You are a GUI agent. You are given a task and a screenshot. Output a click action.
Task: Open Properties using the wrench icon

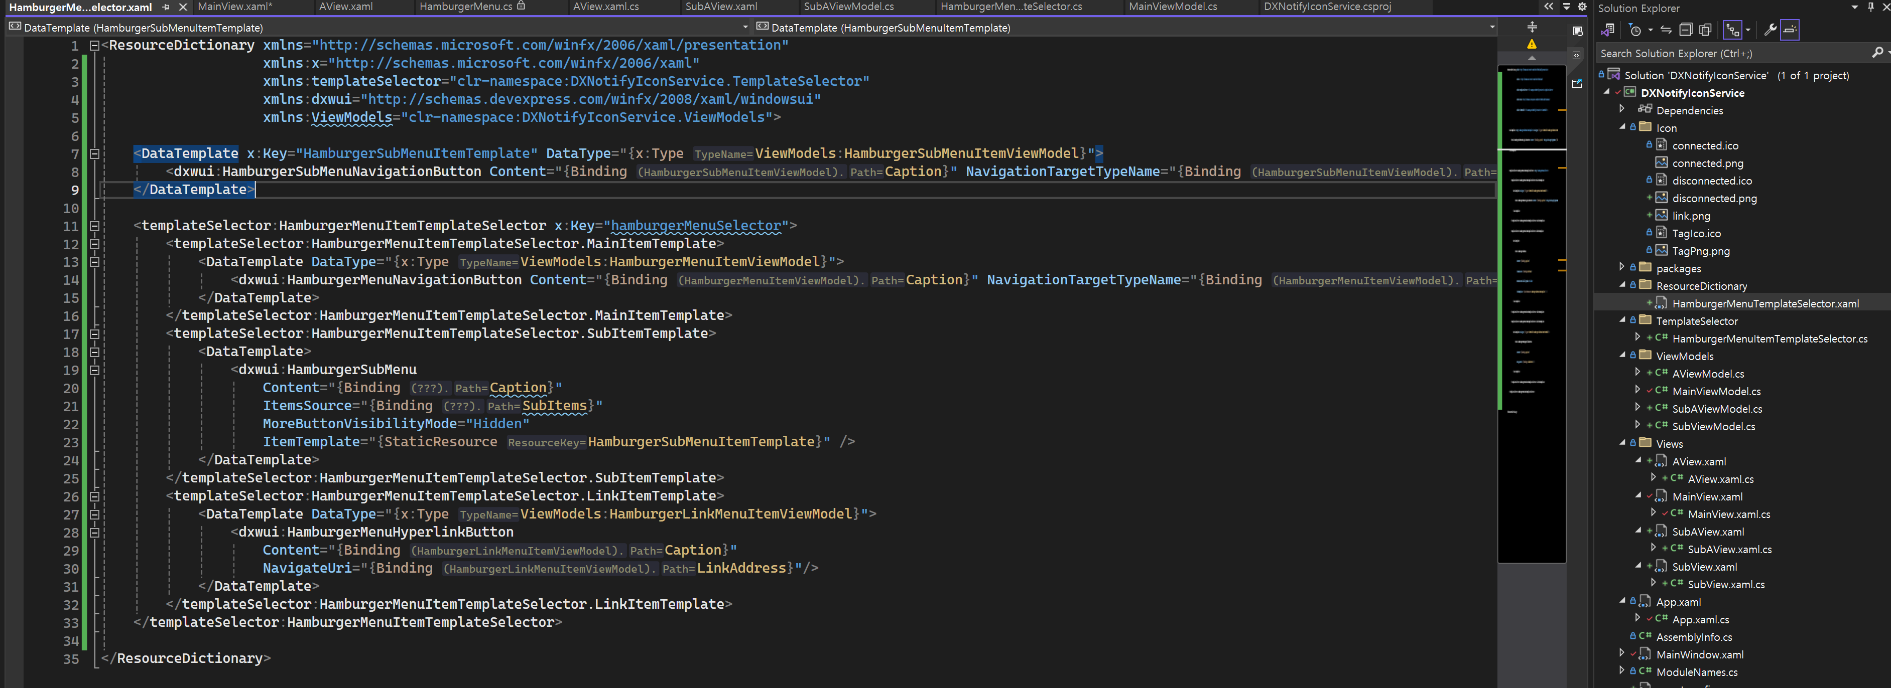click(x=1770, y=30)
